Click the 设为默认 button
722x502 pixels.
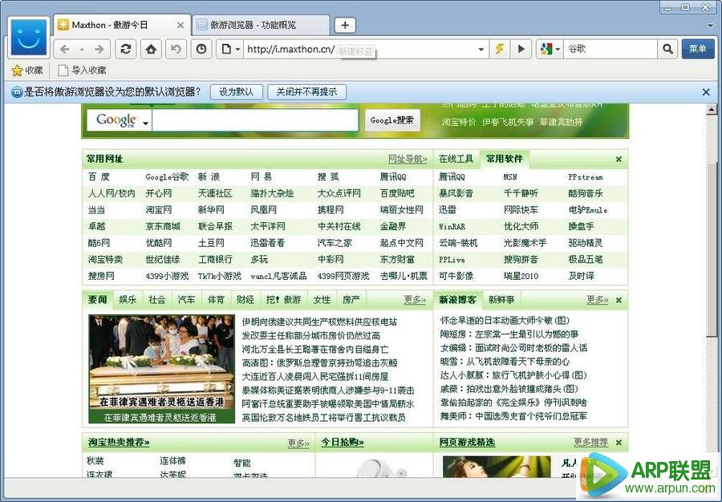(236, 92)
